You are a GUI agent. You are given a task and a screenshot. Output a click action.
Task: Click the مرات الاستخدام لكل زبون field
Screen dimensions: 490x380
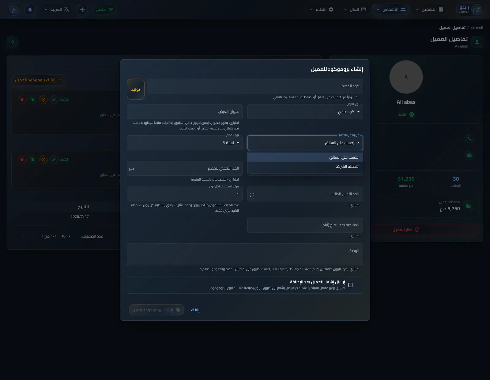tap(185, 194)
